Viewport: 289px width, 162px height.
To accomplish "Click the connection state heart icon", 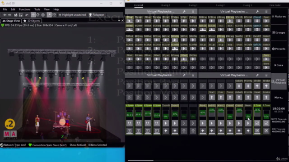I will click(x=30, y=145).
